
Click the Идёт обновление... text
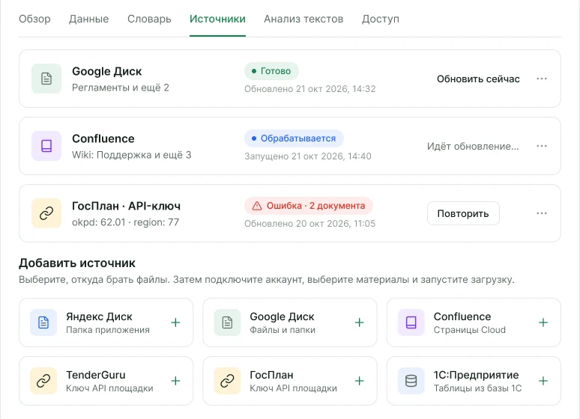point(473,147)
